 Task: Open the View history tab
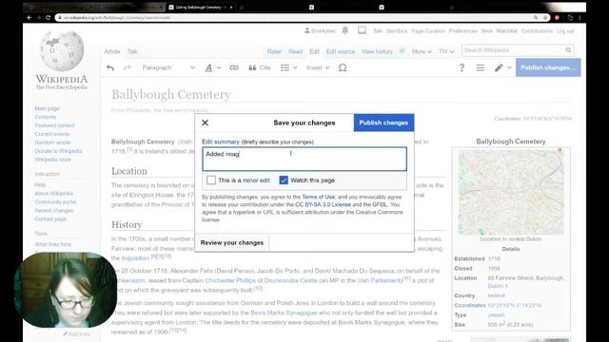click(377, 51)
